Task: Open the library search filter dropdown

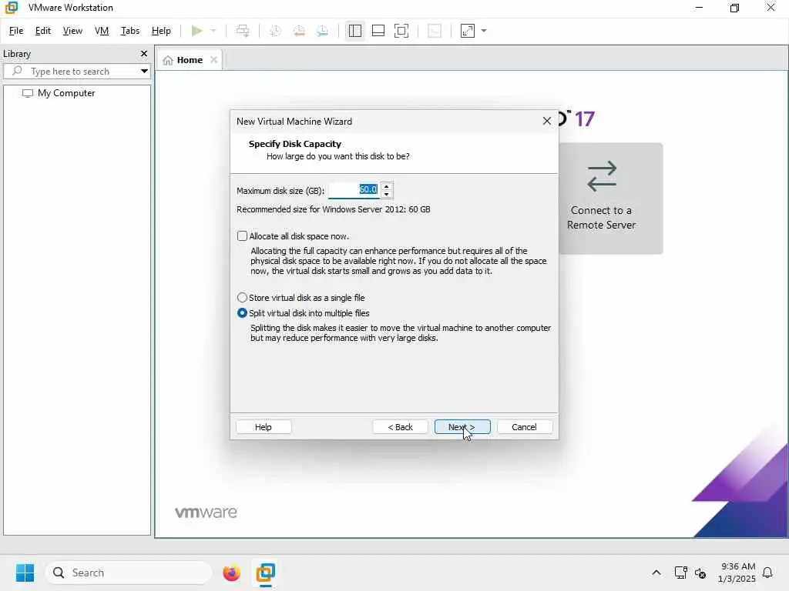Action: [x=144, y=72]
